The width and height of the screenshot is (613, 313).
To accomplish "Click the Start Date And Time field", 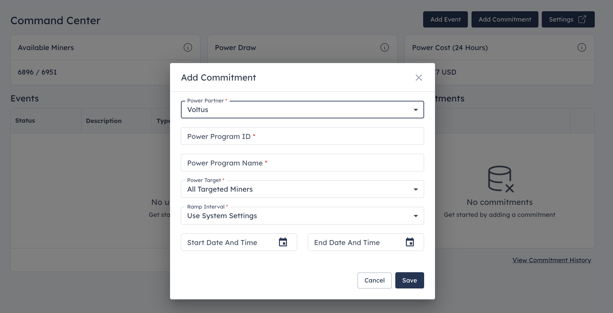I will click(x=239, y=242).
